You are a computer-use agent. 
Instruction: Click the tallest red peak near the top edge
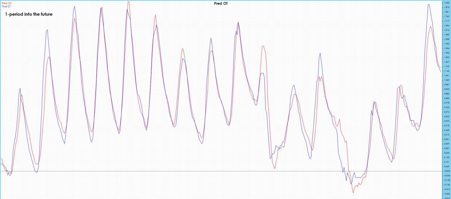point(128,2)
